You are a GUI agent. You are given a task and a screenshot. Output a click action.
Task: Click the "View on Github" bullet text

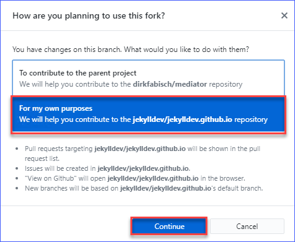tap(135, 178)
